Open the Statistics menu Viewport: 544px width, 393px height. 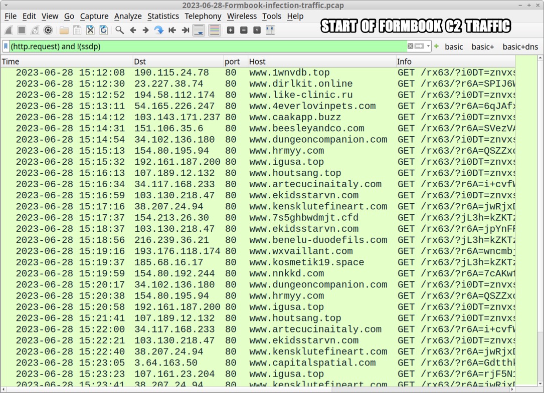coord(163,17)
